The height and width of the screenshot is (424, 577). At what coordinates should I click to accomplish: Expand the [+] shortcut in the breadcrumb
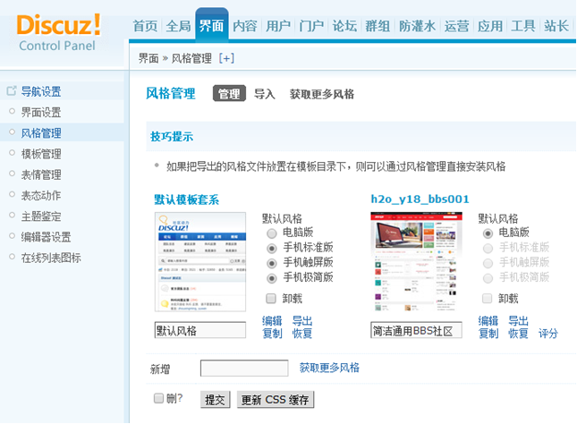[x=226, y=58]
